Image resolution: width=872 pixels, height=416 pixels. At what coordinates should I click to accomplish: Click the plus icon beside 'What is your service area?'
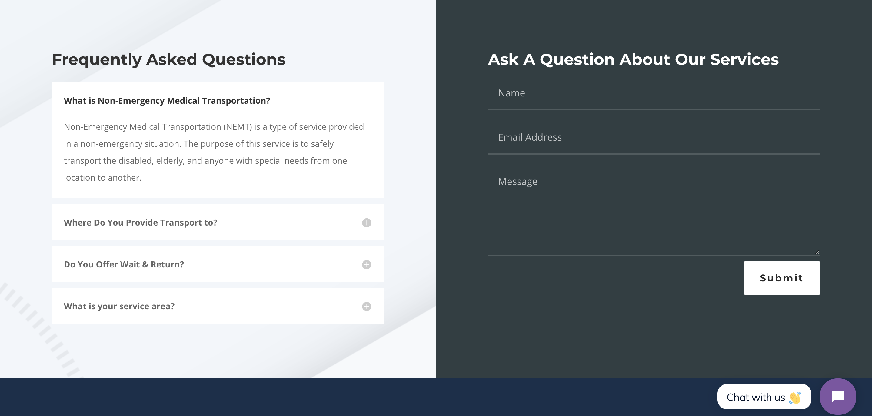(366, 307)
